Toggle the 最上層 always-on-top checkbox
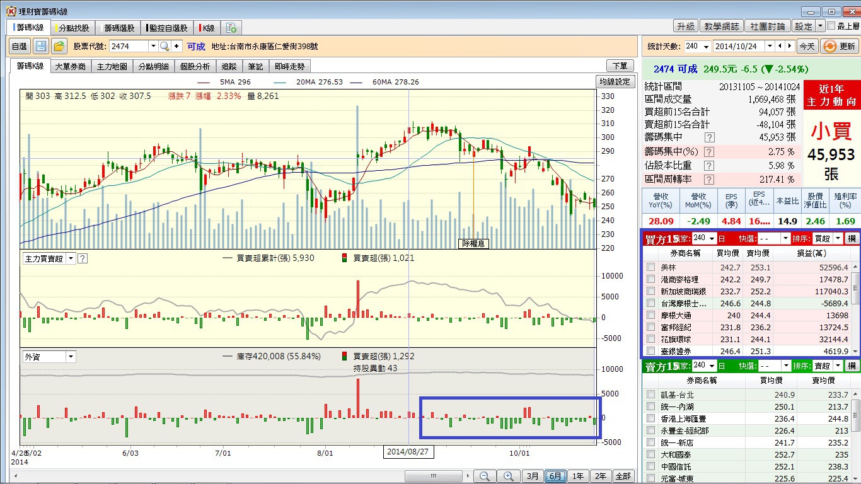Image resolution: width=861 pixels, height=484 pixels. click(x=831, y=26)
